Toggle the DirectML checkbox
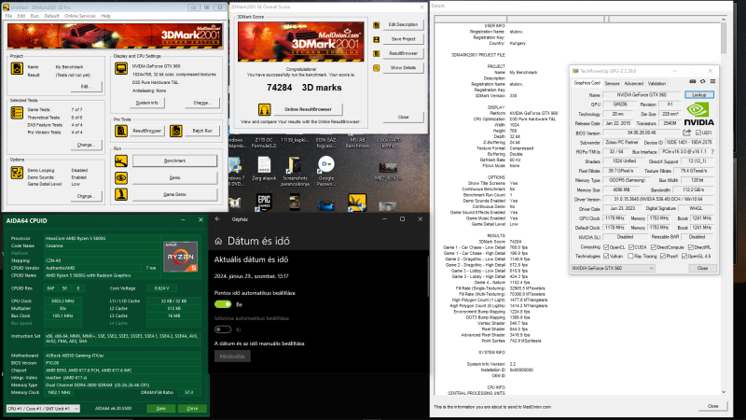 pyautogui.click(x=690, y=247)
